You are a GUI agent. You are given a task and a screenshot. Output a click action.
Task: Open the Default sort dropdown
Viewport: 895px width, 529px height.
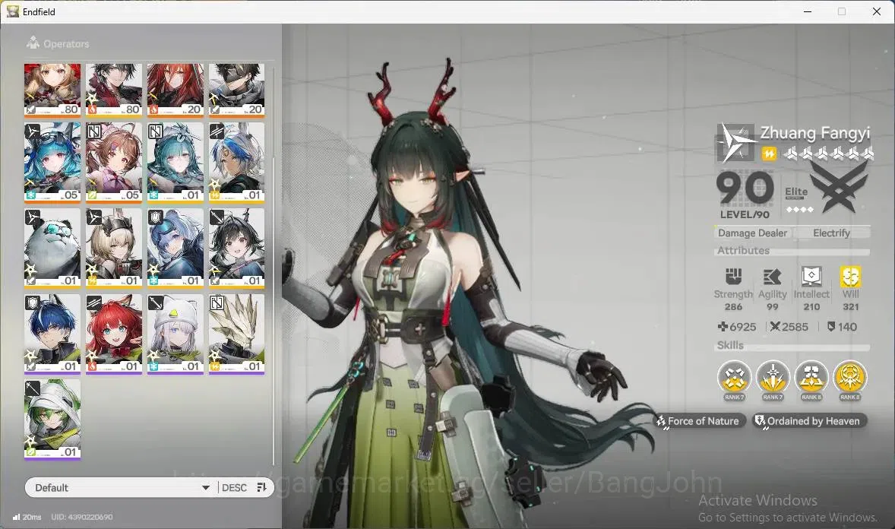coord(122,488)
